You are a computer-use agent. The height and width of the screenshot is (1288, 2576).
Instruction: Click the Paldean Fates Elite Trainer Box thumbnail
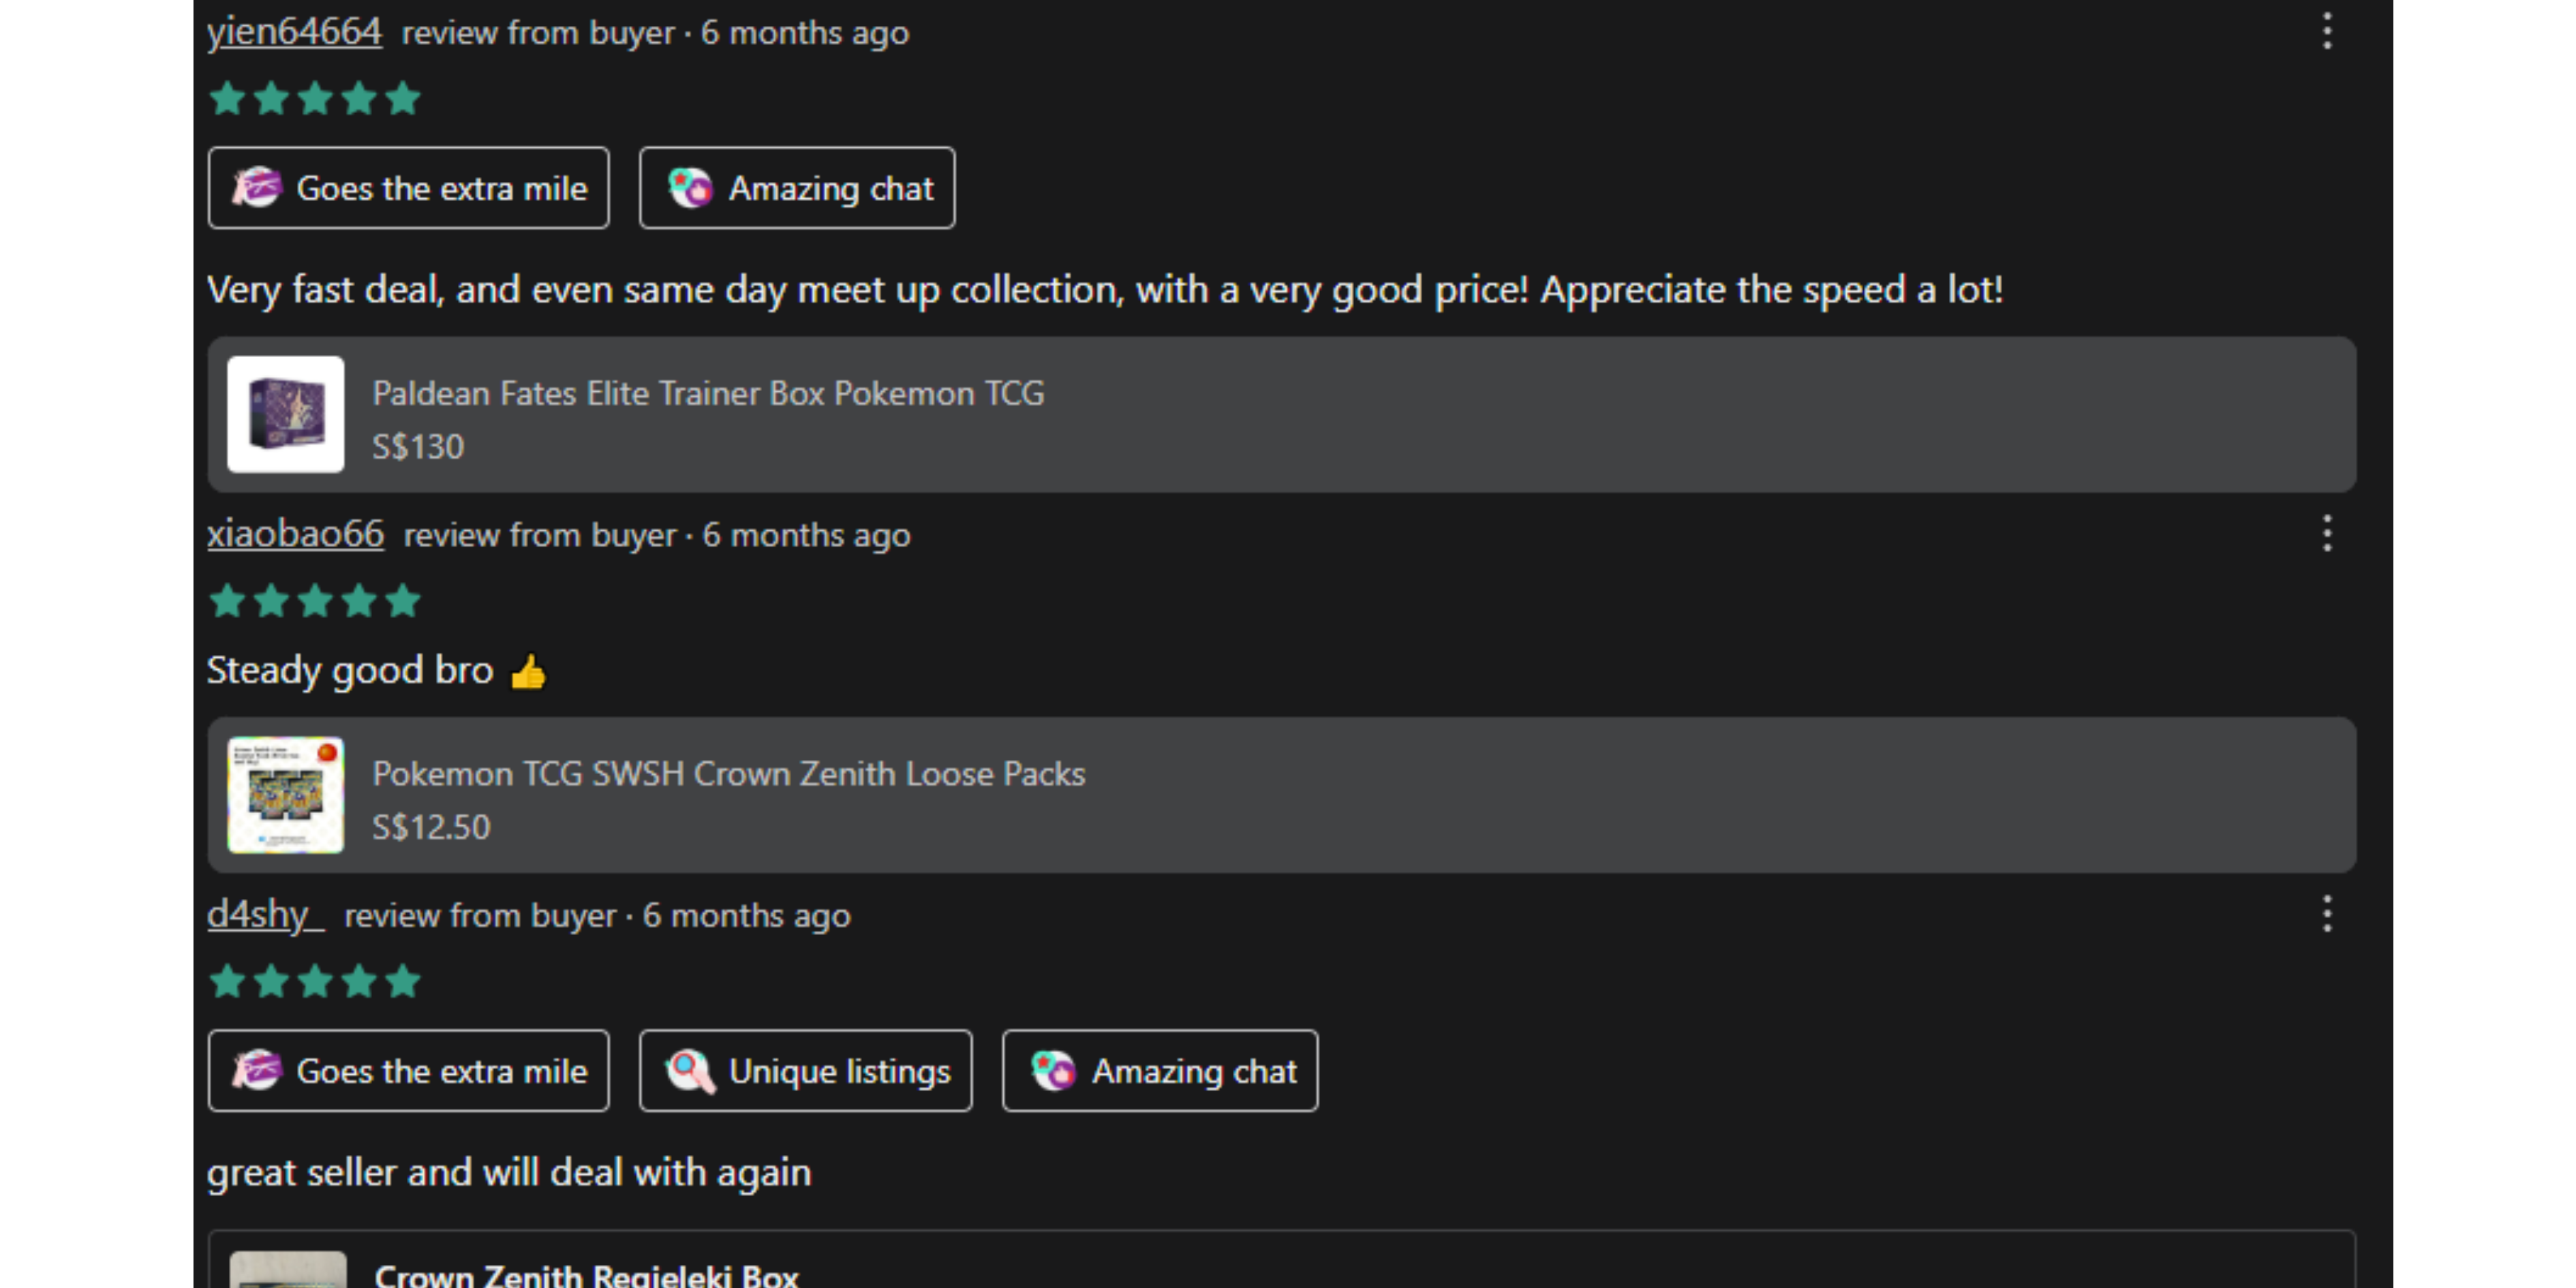click(286, 414)
